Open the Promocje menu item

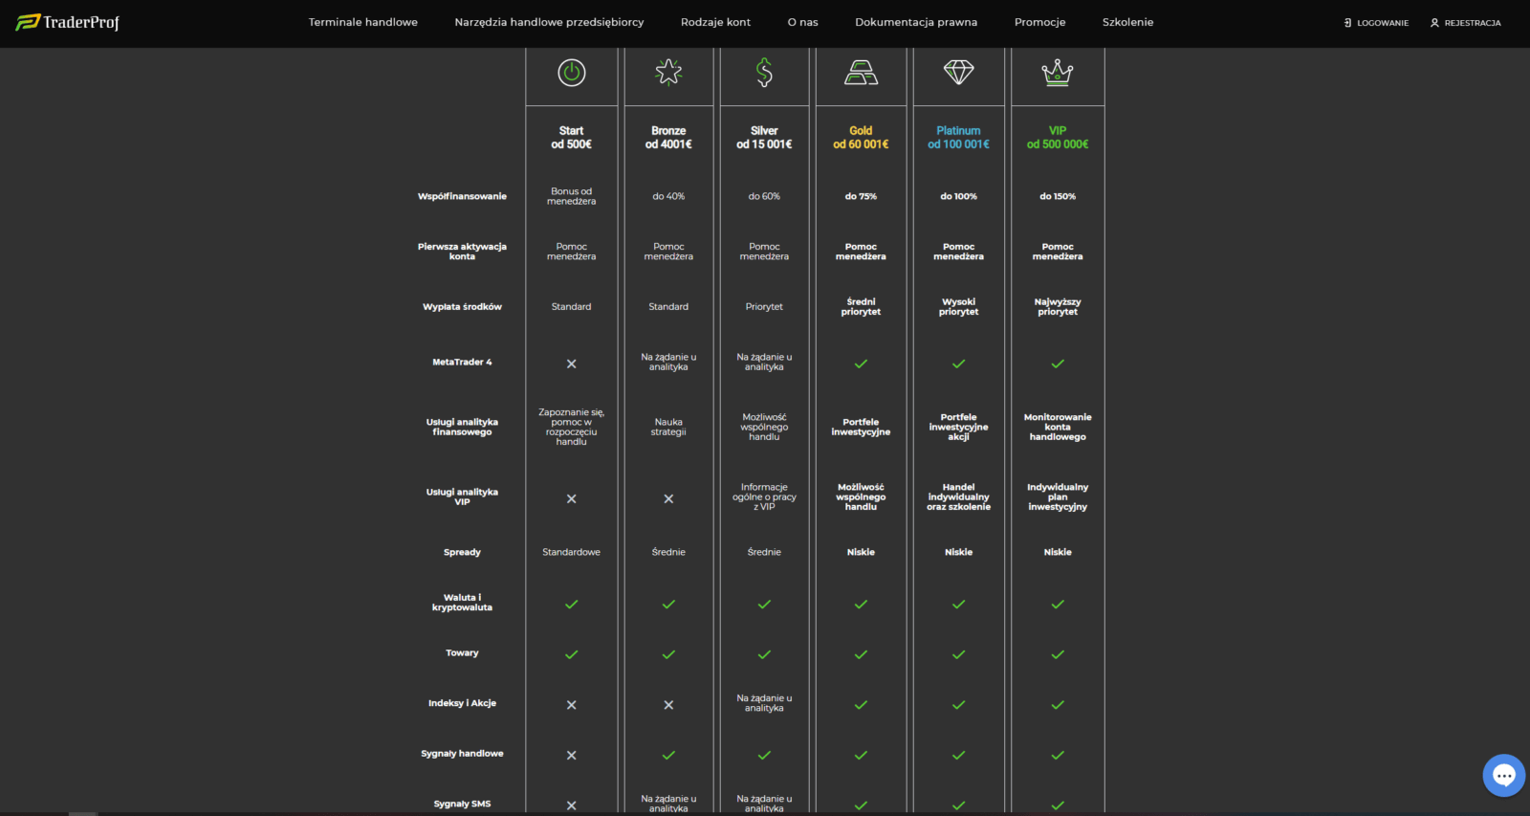coord(1039,22)
